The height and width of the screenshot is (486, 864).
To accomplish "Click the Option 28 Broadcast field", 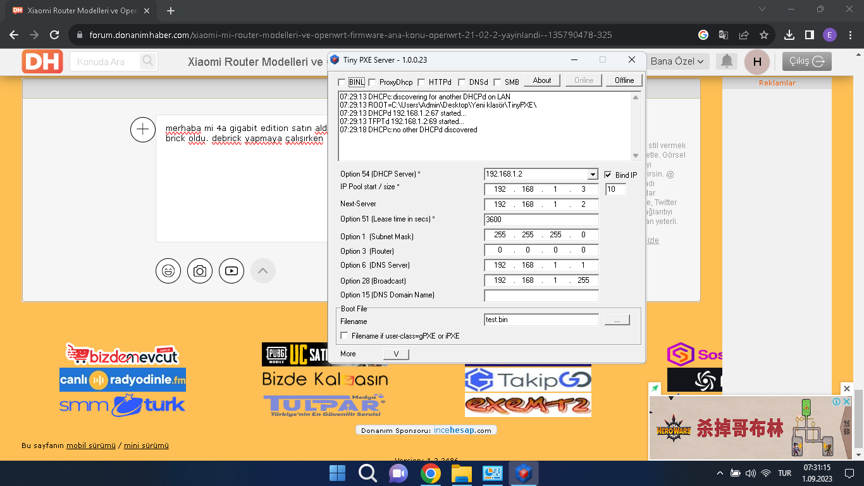I will 541,280.
